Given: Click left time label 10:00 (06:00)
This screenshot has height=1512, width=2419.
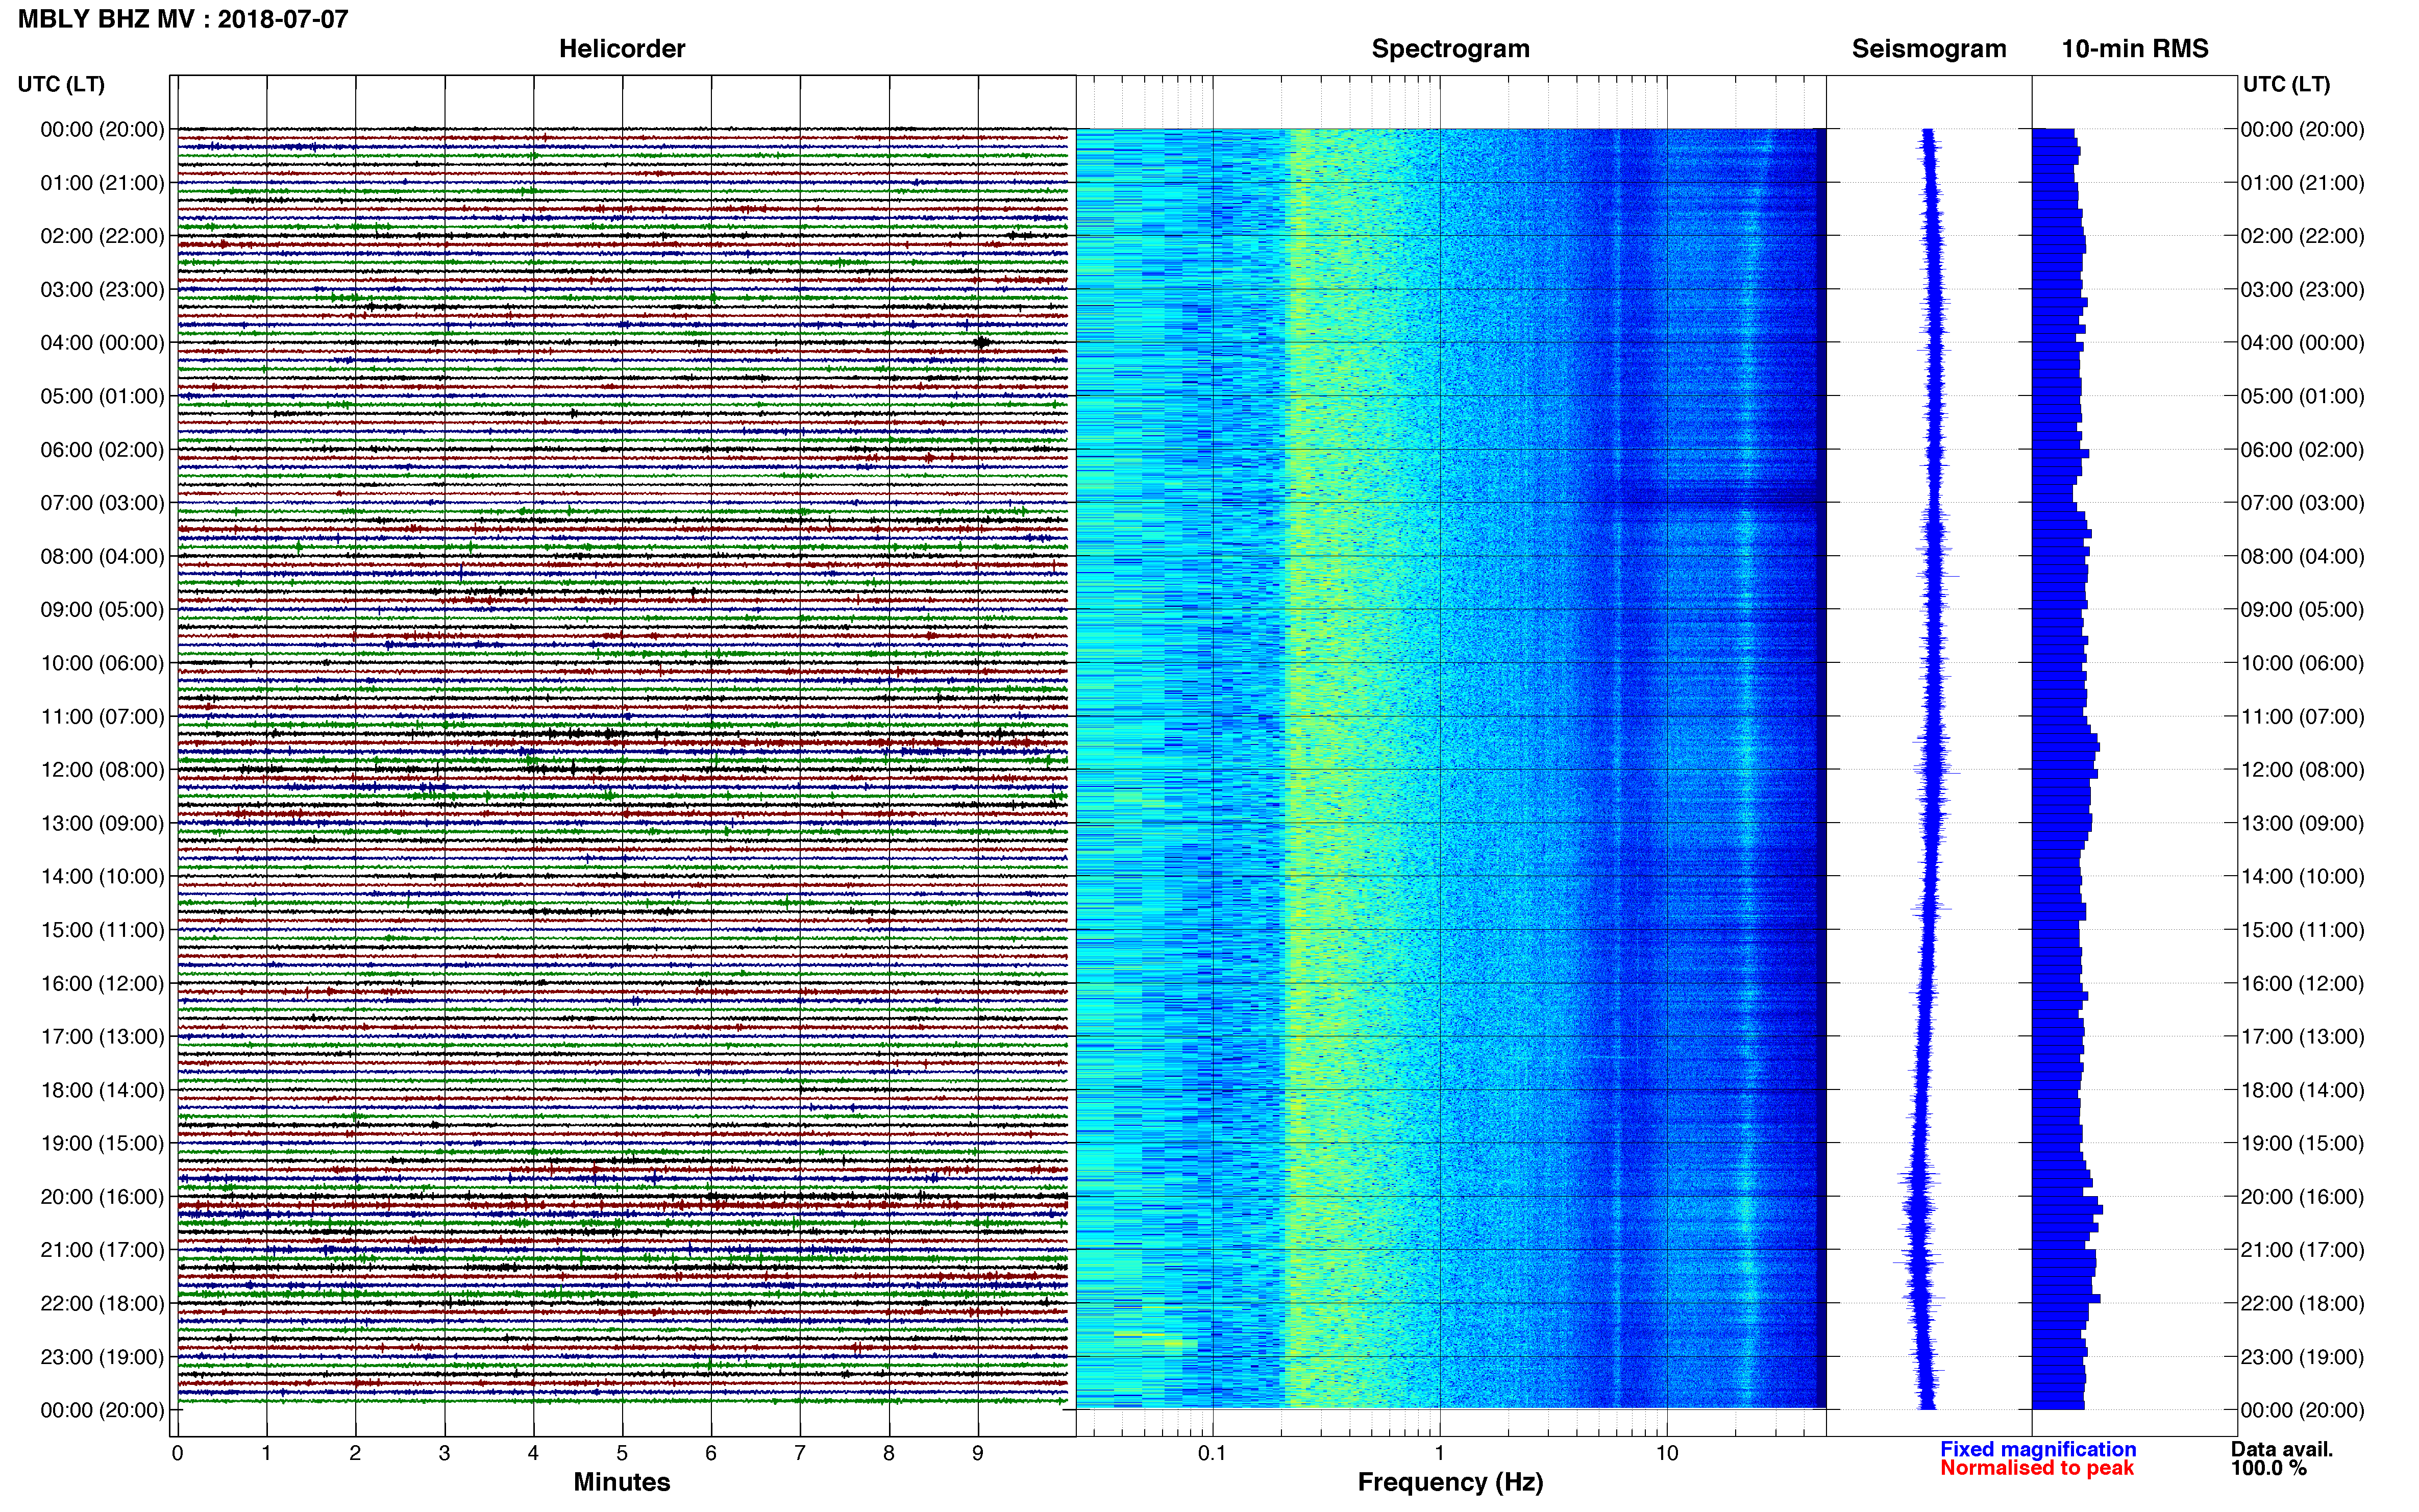Looking at the screenshot, I should 102,663.
